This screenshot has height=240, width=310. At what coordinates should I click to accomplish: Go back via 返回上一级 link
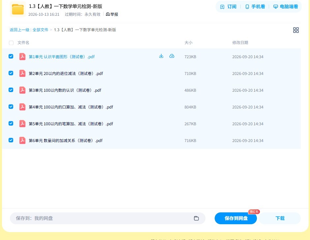tap(19, 30)
